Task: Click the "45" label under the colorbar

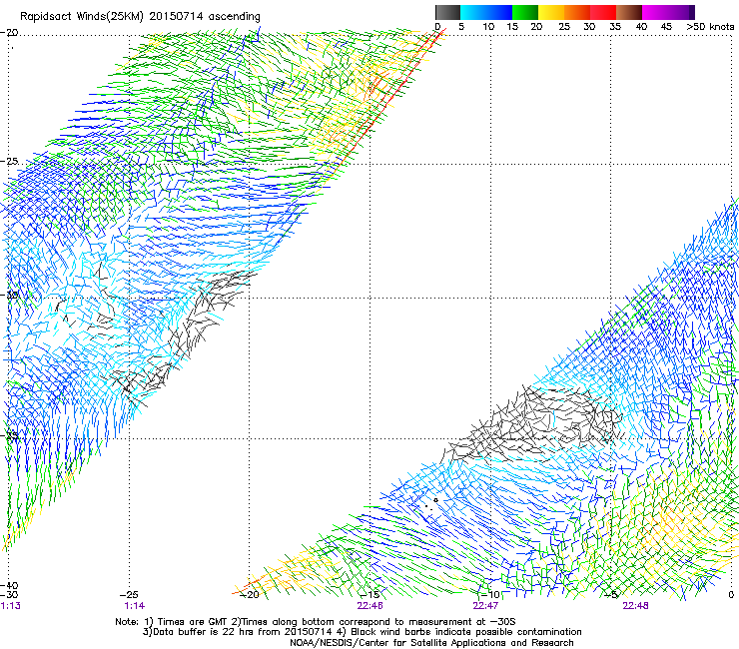Action: tap(666, 27)
